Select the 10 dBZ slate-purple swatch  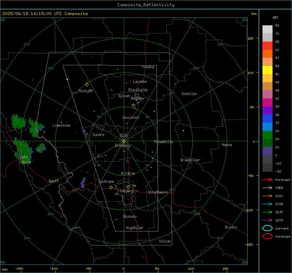(267, 151)
